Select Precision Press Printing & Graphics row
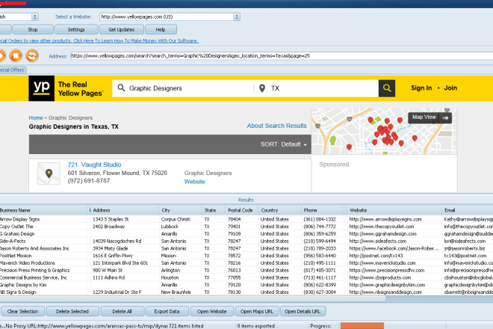 click(246, 270)
